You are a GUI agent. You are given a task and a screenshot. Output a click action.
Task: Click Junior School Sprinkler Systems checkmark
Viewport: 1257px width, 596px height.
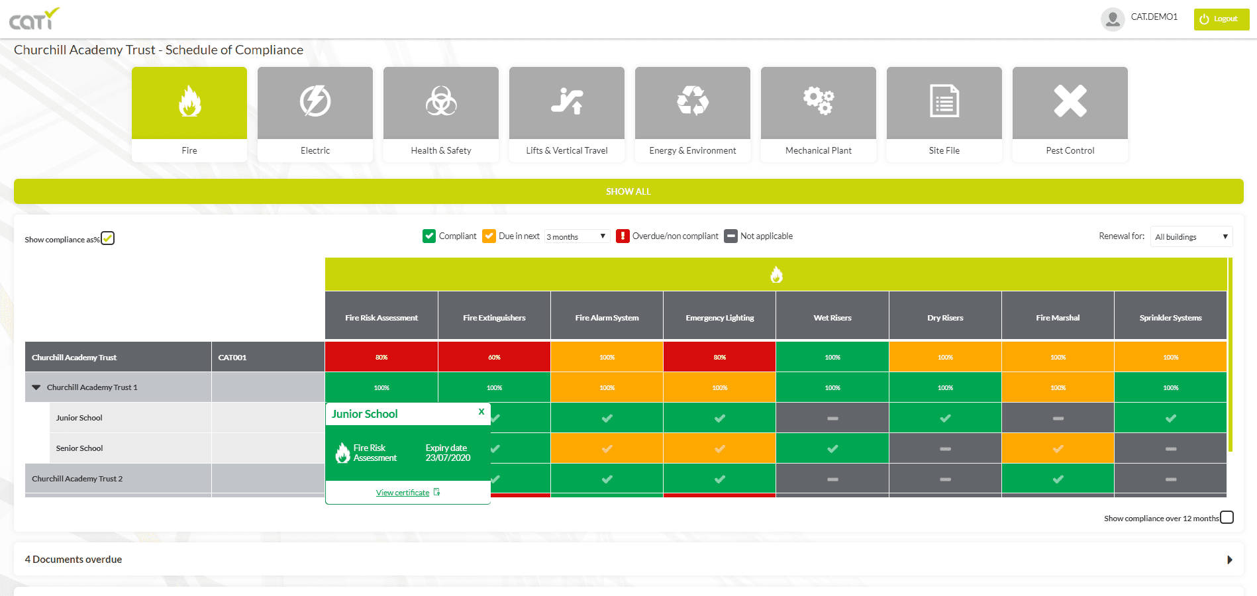(1171, 418)
